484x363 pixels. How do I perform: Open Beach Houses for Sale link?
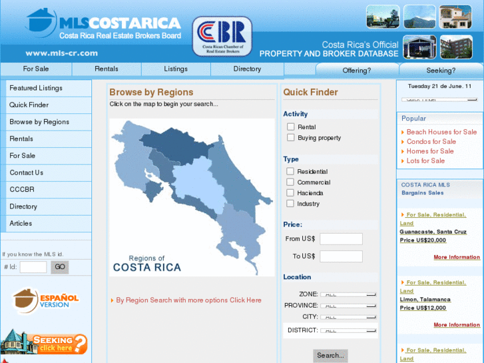(x=441, y=133)
